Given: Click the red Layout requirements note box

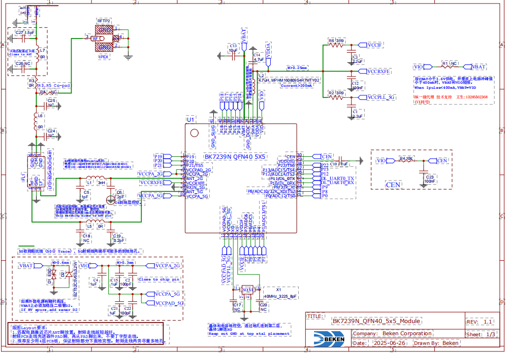Looking at the screenshot, I should (x=85, y=333).
